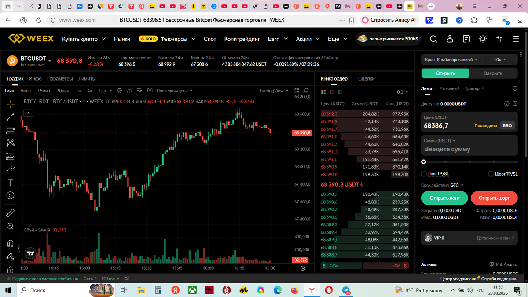Select the 15мин. timeframe
The image size is (528, 297).
44,91
